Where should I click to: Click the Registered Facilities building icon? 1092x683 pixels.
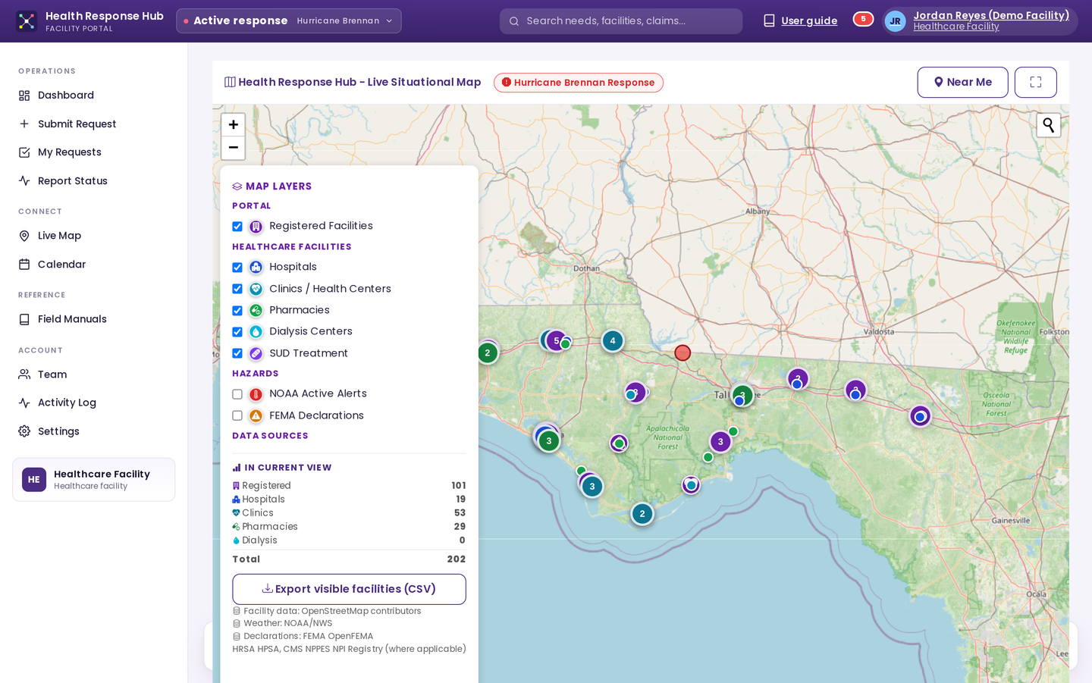pyautogui.click(x=256, y=226)
